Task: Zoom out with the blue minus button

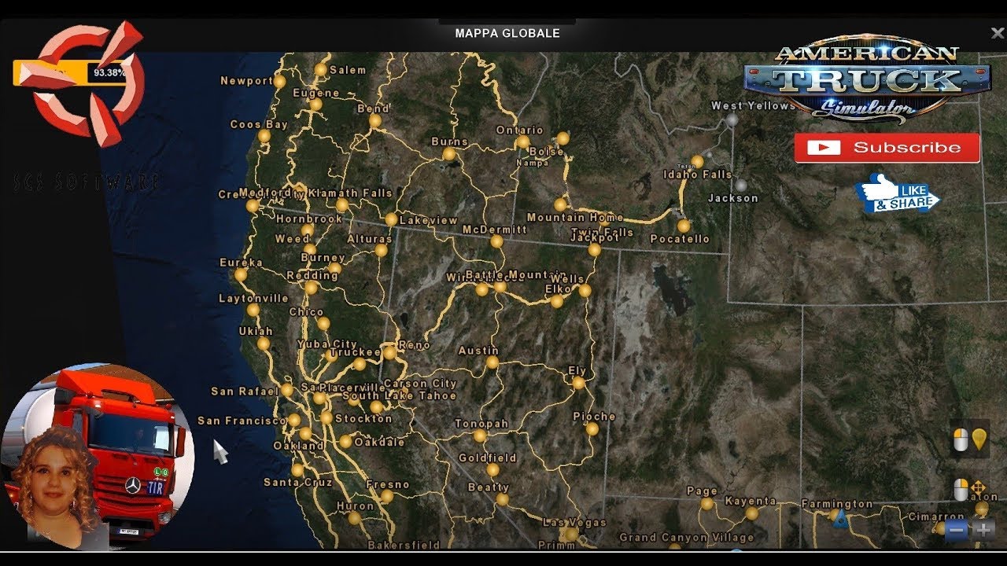Action: point(957,530)
